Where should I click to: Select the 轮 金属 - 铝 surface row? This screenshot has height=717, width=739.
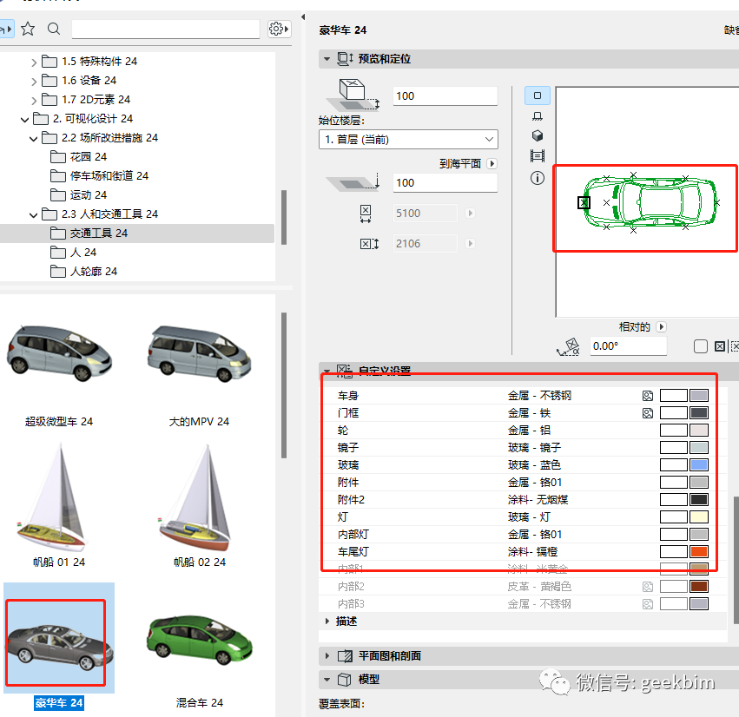[x=522, y=430]
